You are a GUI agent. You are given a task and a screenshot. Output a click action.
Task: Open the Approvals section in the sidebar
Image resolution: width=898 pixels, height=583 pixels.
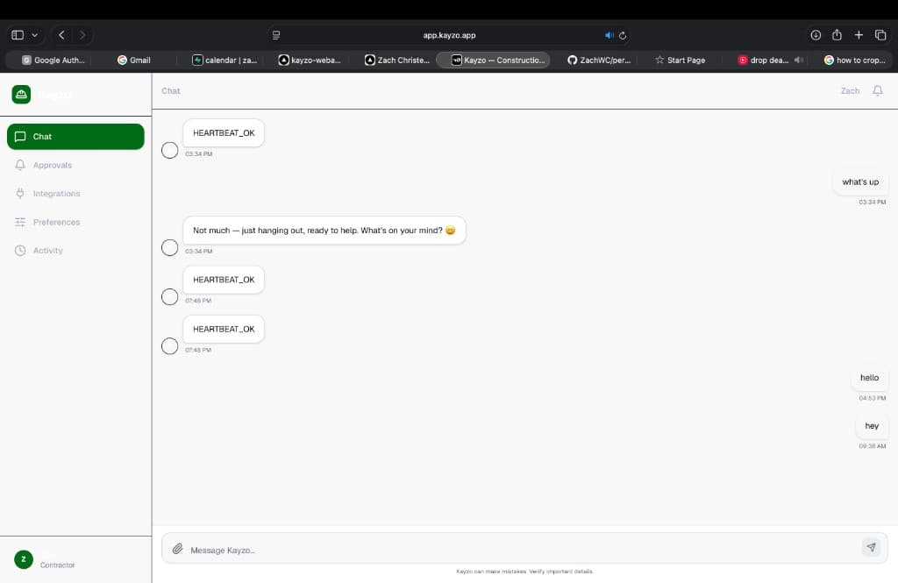[53, 165]
